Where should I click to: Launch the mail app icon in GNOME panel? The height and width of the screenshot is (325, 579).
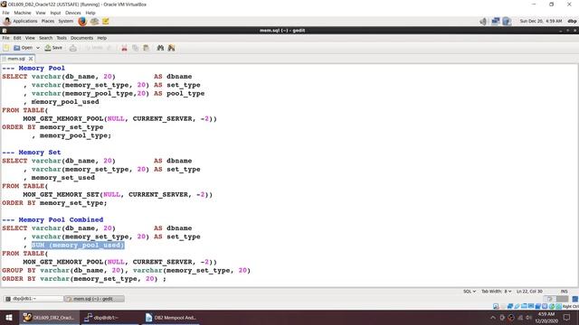(94, 22)
